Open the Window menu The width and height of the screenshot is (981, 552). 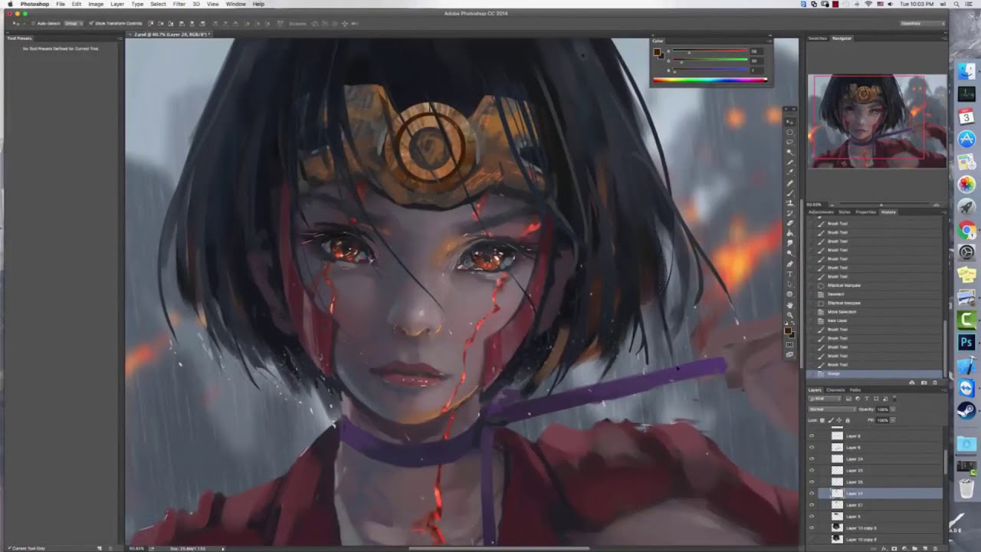click(235, 4)
